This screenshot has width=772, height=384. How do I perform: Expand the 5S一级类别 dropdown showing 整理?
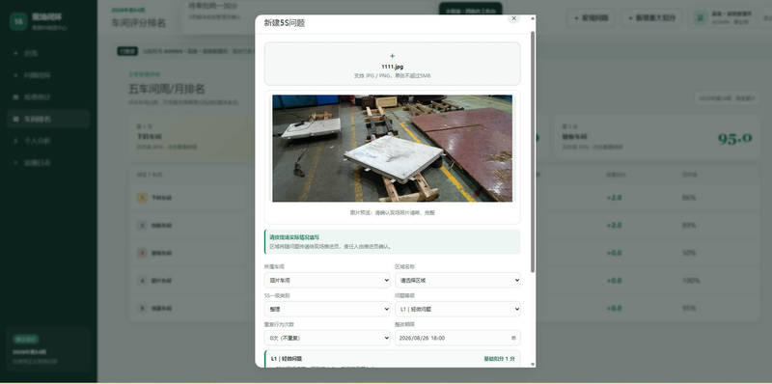[x=327, y=309]
